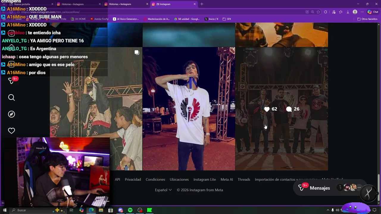
Task: Click the browser extensions puzzle icon
Action: click(325, 12)
